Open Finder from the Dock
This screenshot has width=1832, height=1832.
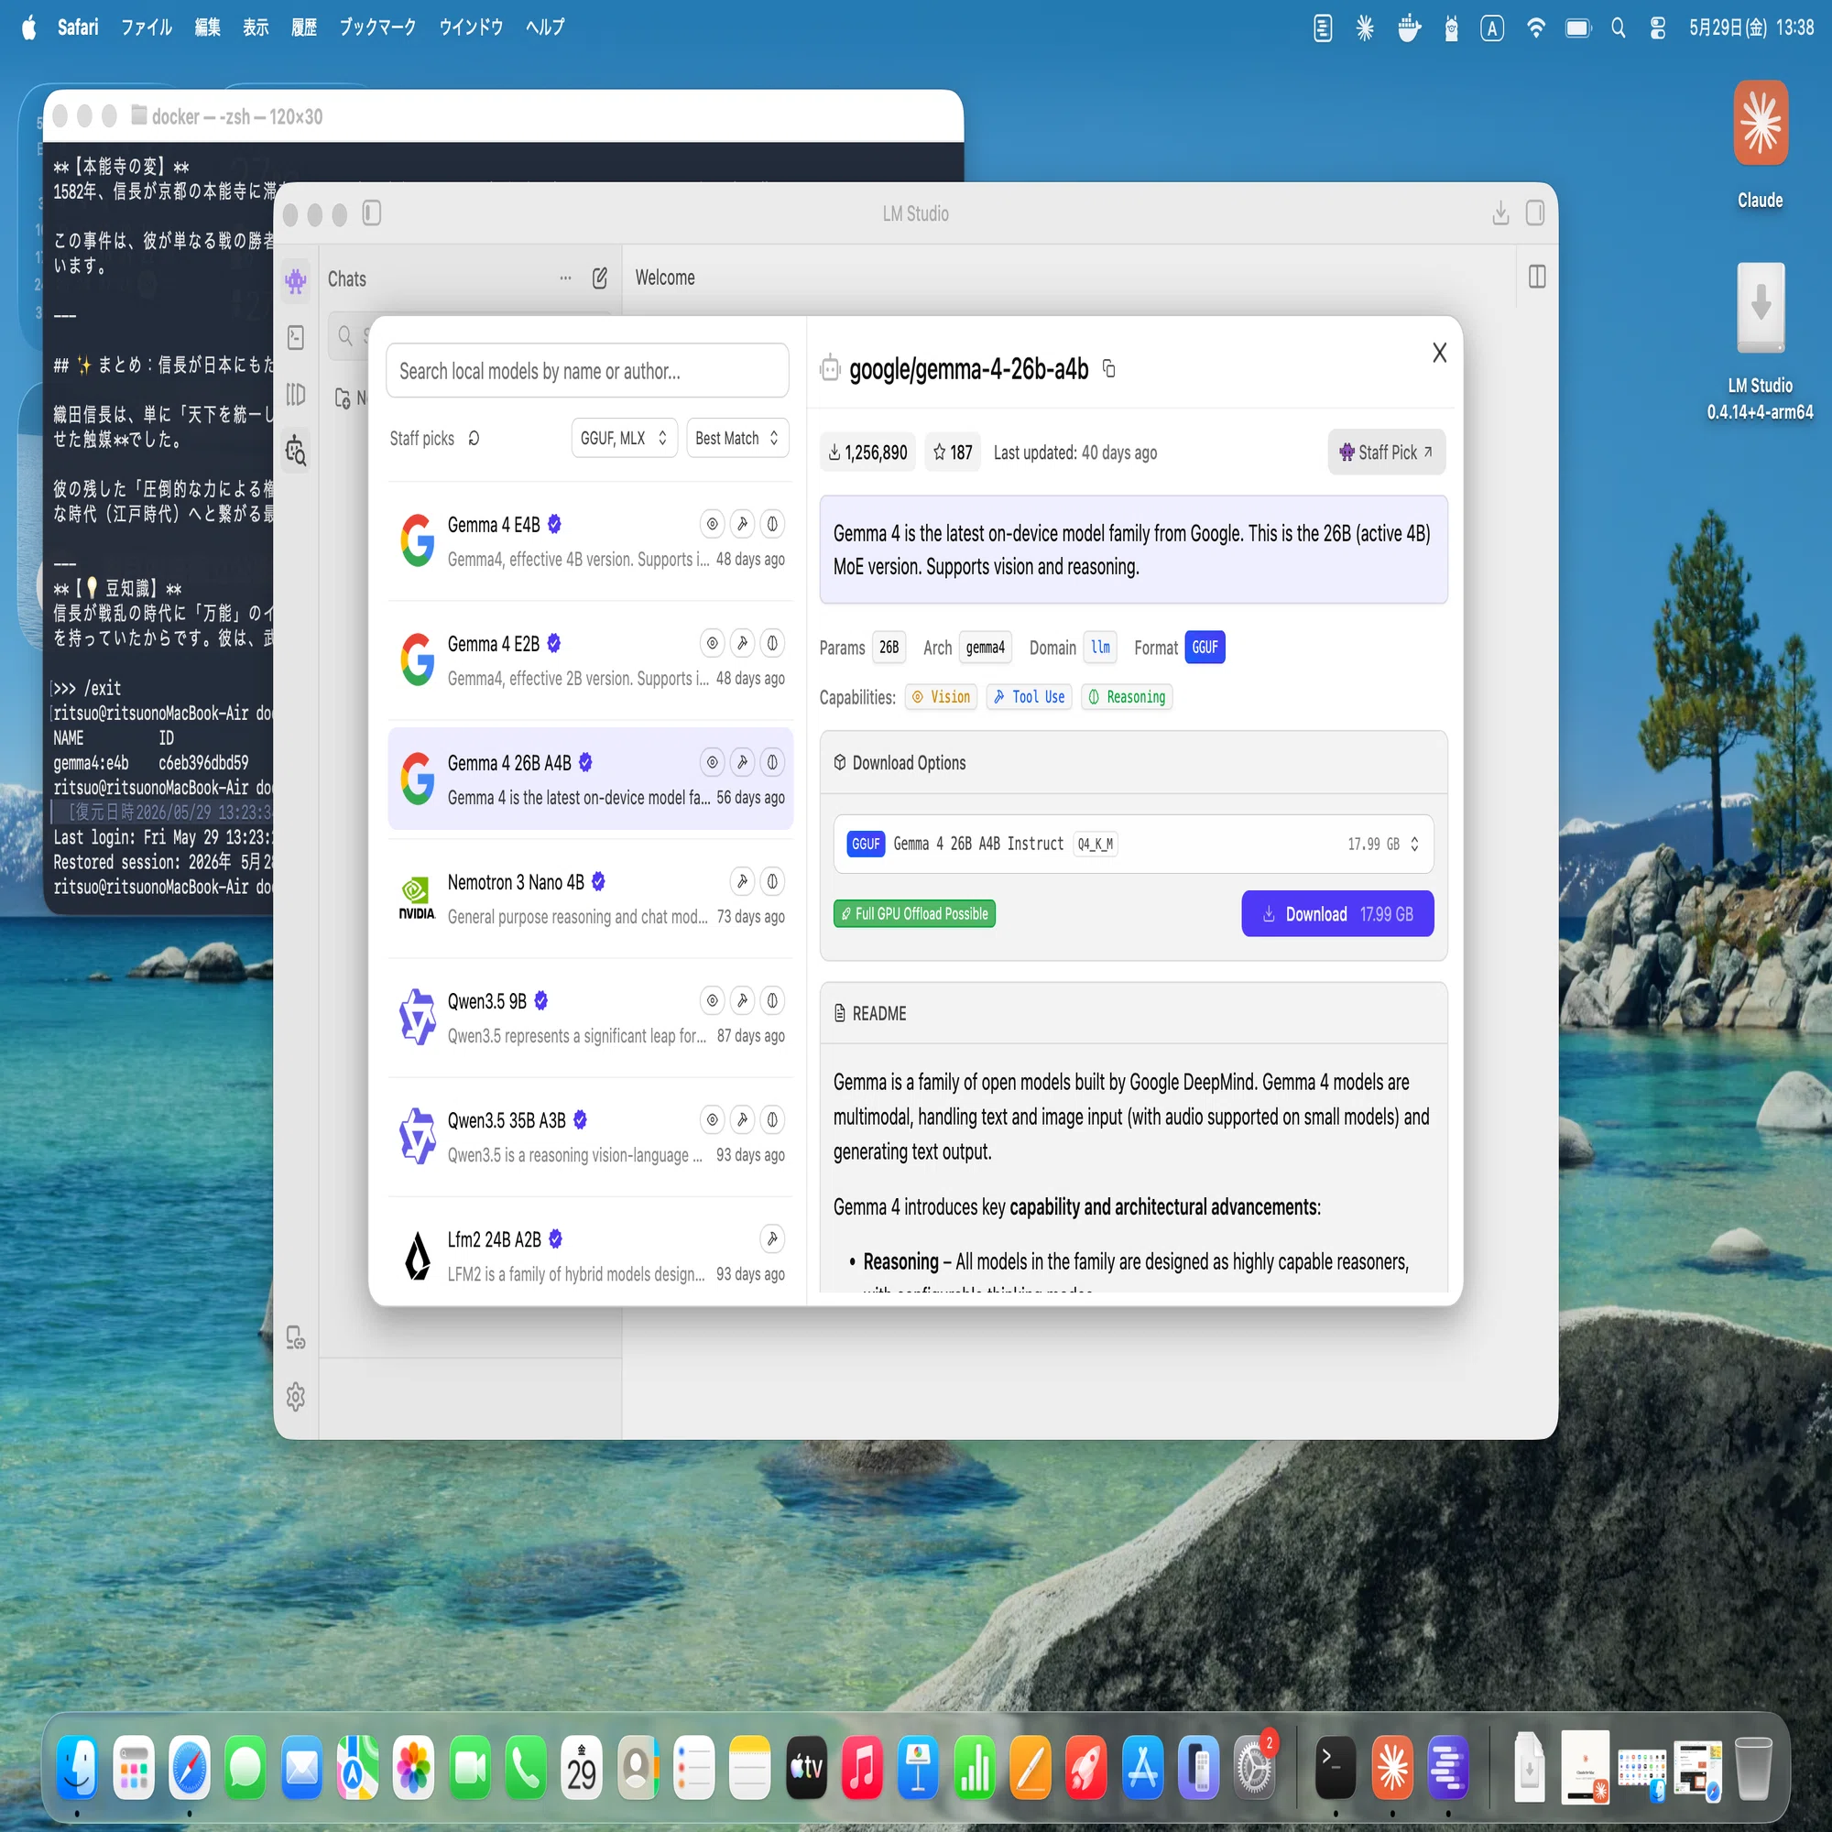78,1768
